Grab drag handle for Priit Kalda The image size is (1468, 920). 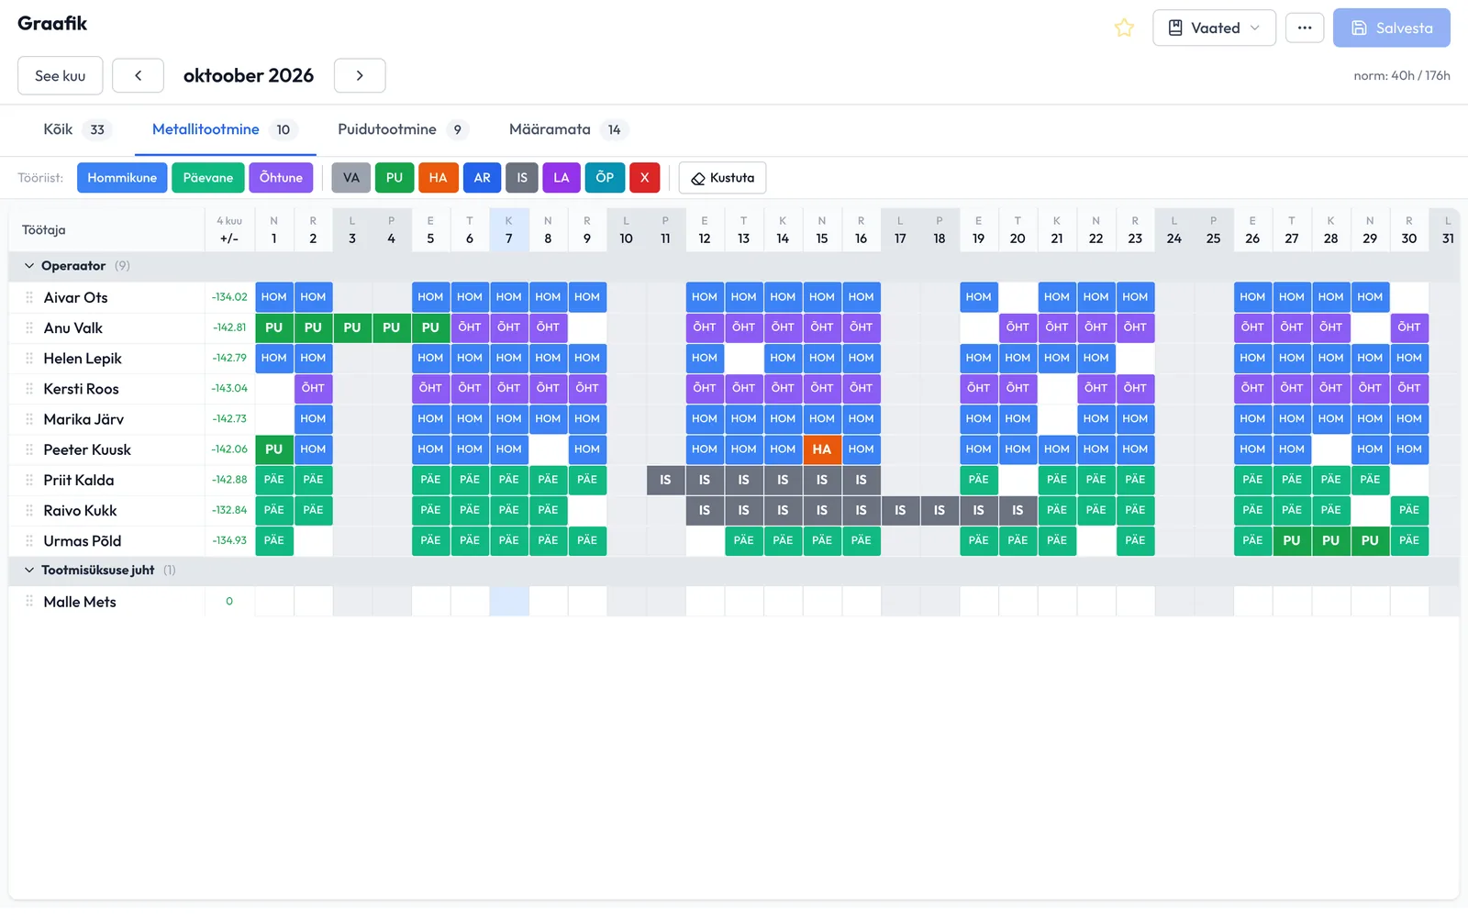(x=29, y=480)
